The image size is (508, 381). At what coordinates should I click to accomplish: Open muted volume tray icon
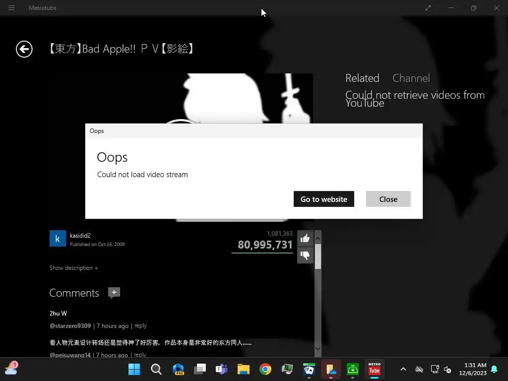tap(447, 369)
